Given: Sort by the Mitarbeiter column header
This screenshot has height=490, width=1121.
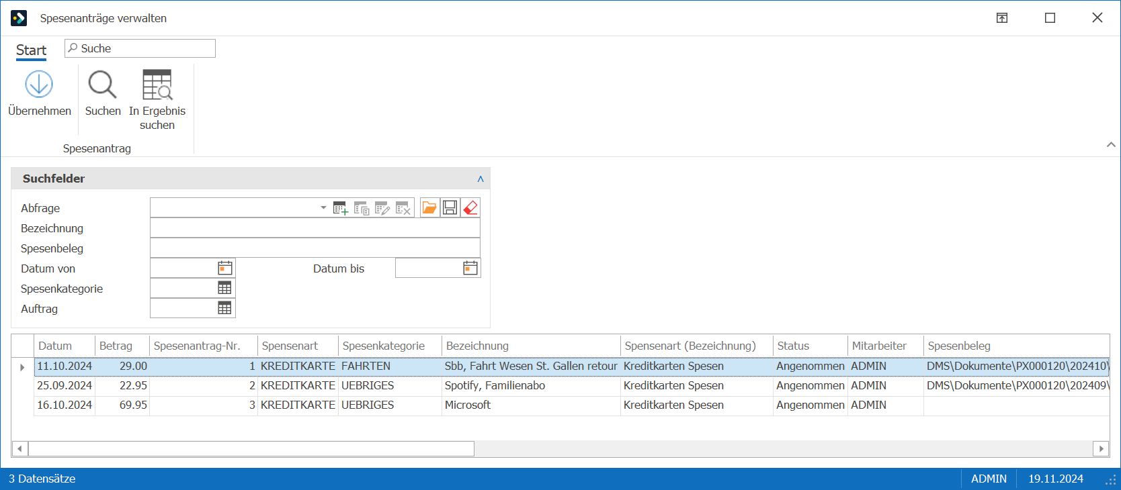Looking at the screenshot, I should [885, 346].
